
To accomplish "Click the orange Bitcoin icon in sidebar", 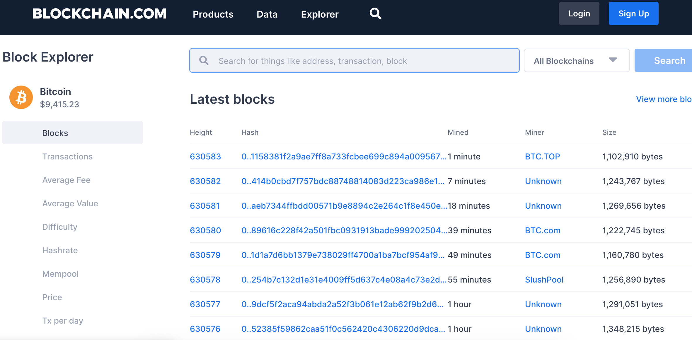I will (21, 97).
